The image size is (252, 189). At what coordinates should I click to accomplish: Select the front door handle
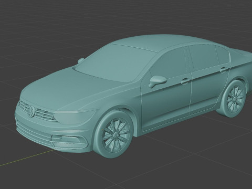pyautogui.click(x=185, y=81)
